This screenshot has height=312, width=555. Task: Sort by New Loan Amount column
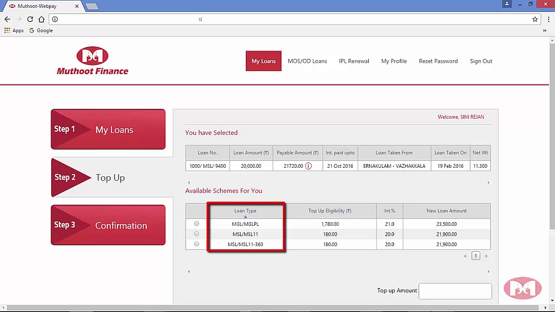coord(447,211)
